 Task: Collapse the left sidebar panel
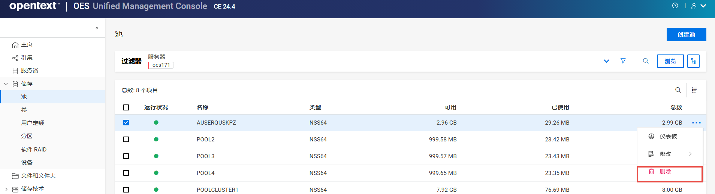point(97,28)
